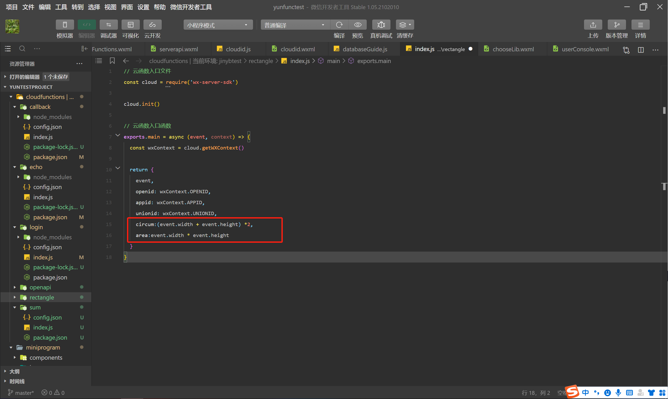This screenshot has height=399, width=668.
Task: Open Version Management (版本管理) branch icon
Action: (x=617, y=25)
